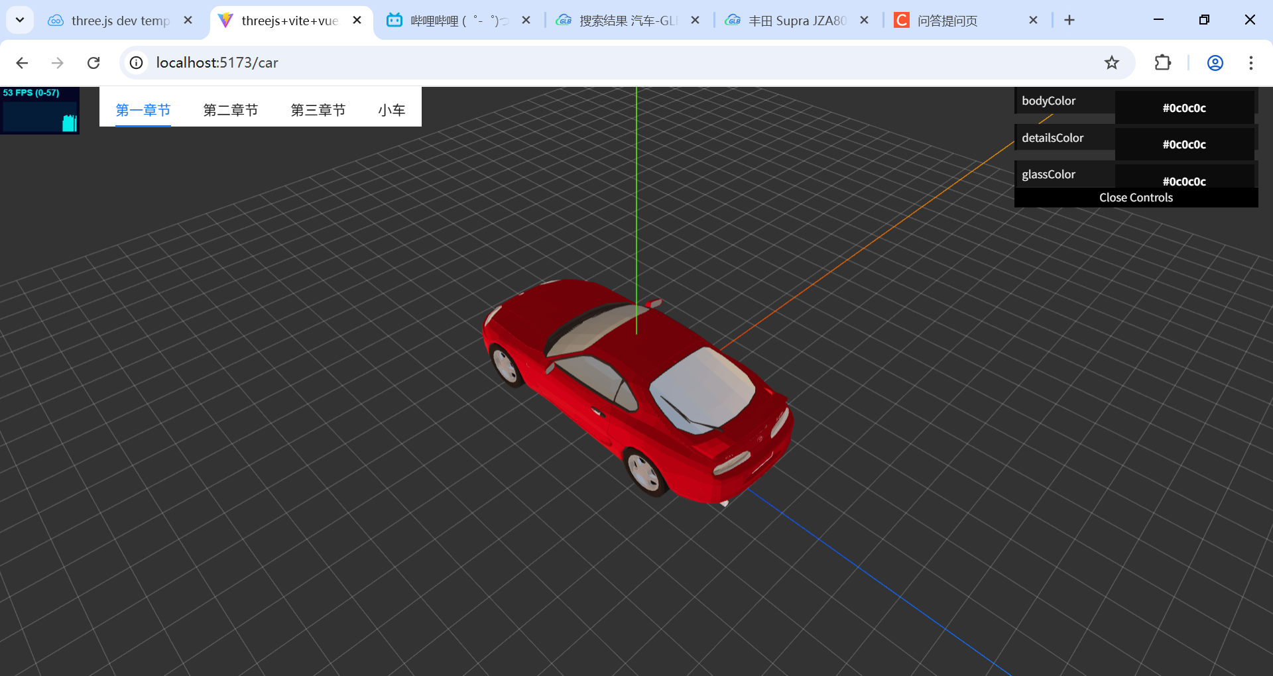This screenshot has width=1273, height=676.
Task: Click the detailsColor label
Action: pyautogui.click(x=1052, y=138)
